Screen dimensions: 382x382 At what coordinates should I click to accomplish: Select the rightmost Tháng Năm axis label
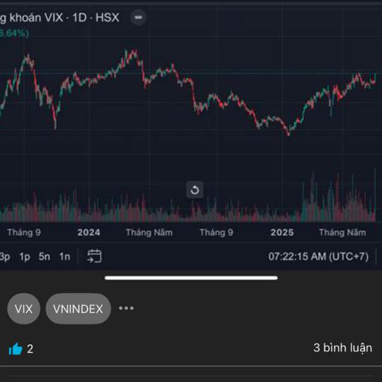tap(343, 232)
